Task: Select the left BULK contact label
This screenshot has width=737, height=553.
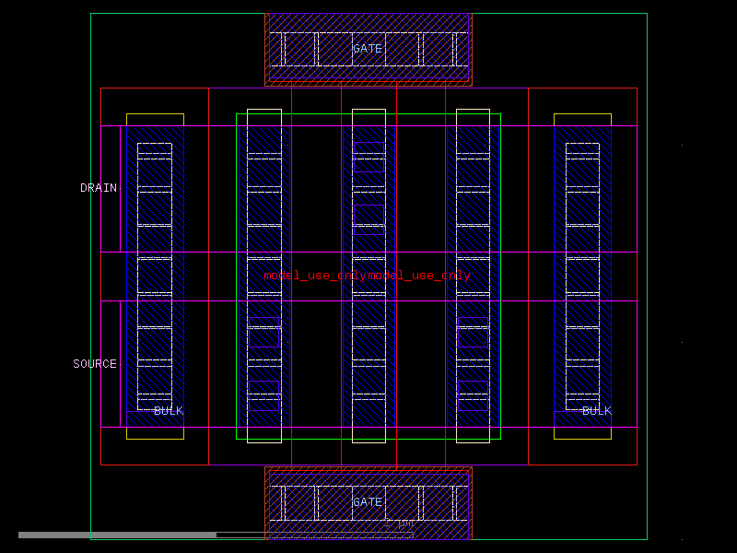Action: click(x=168, y=409)
